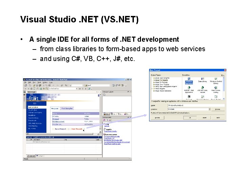Click Home icon in web toolbar

tap(37, 88)
